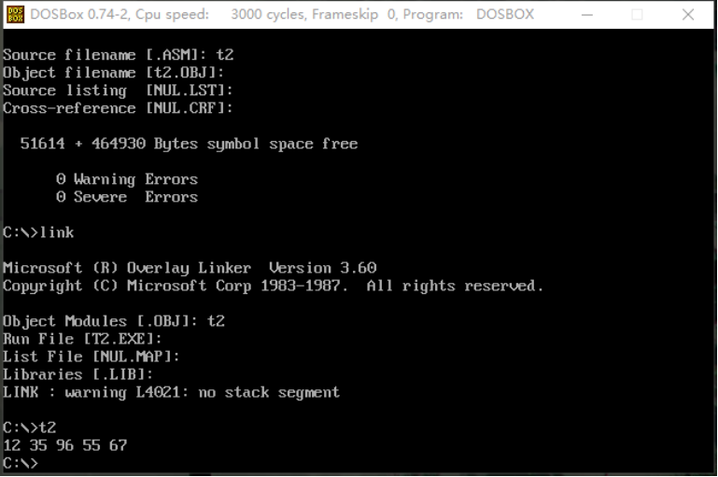718x477 pixels.
Task: Click the 'Cross-reference [NUL.CRF]' line
Action: click(118, 108)
